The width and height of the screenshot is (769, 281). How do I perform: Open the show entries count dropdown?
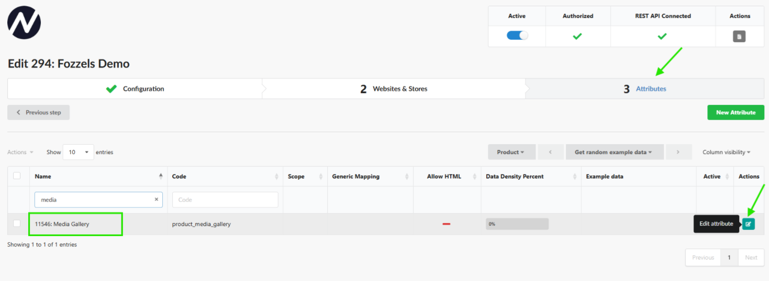(79, 152)
